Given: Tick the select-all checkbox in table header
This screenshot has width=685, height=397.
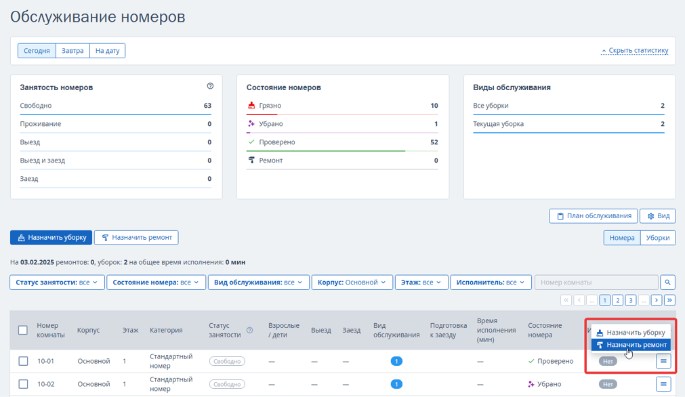Looking at the screenshot, I should click(x=23, y=330).
